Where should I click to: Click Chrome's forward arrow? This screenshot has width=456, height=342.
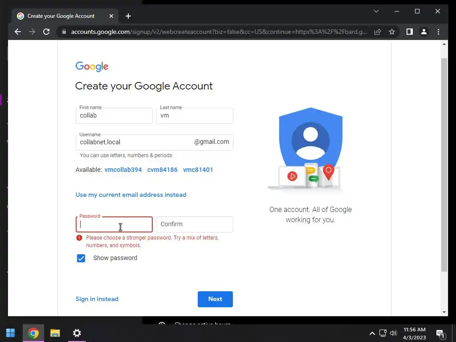pyautogui.click(x=32, y=32)
